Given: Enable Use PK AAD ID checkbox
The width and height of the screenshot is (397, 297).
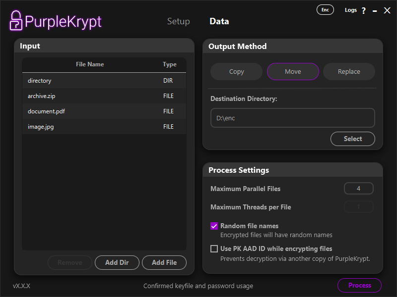Looking at the screenshot, I should (214, 249).
